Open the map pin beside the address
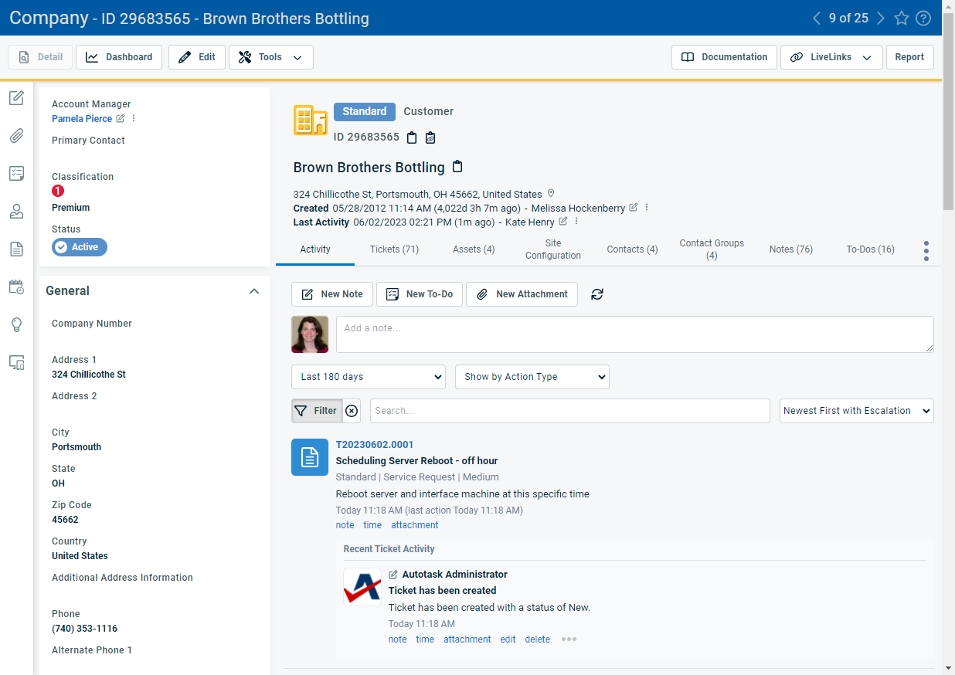 [x=551, y=194]
